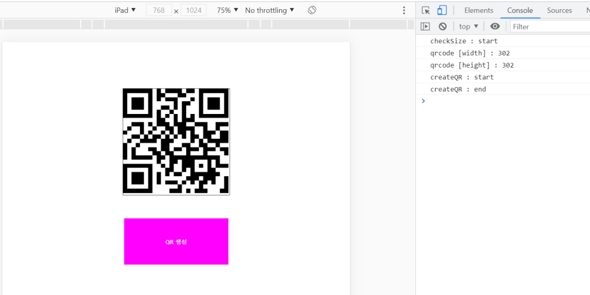Open the device toolbar more options menu
The image size is (590, 295).
pyautogui.click(x=404, y=10)
